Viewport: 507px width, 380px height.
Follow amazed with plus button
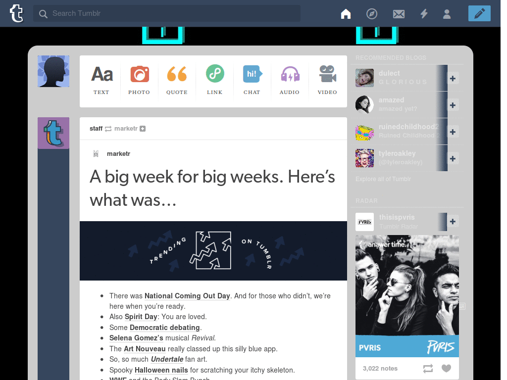(x=453, y=105)
